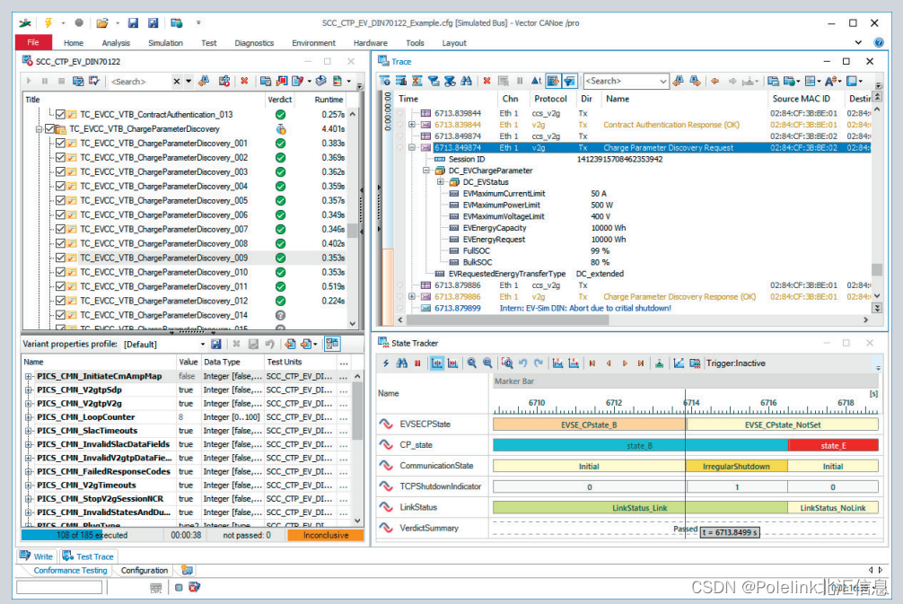Toggle TC_EVCC_VTB_ChargeParameterDiscovery_001 checkbox

pos(60,144)
